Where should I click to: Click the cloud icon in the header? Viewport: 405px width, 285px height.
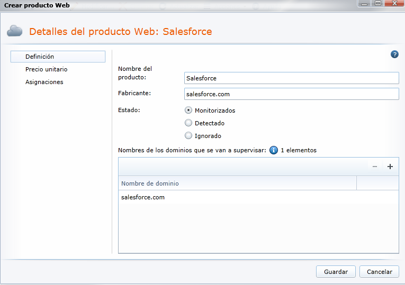[15, 31]
